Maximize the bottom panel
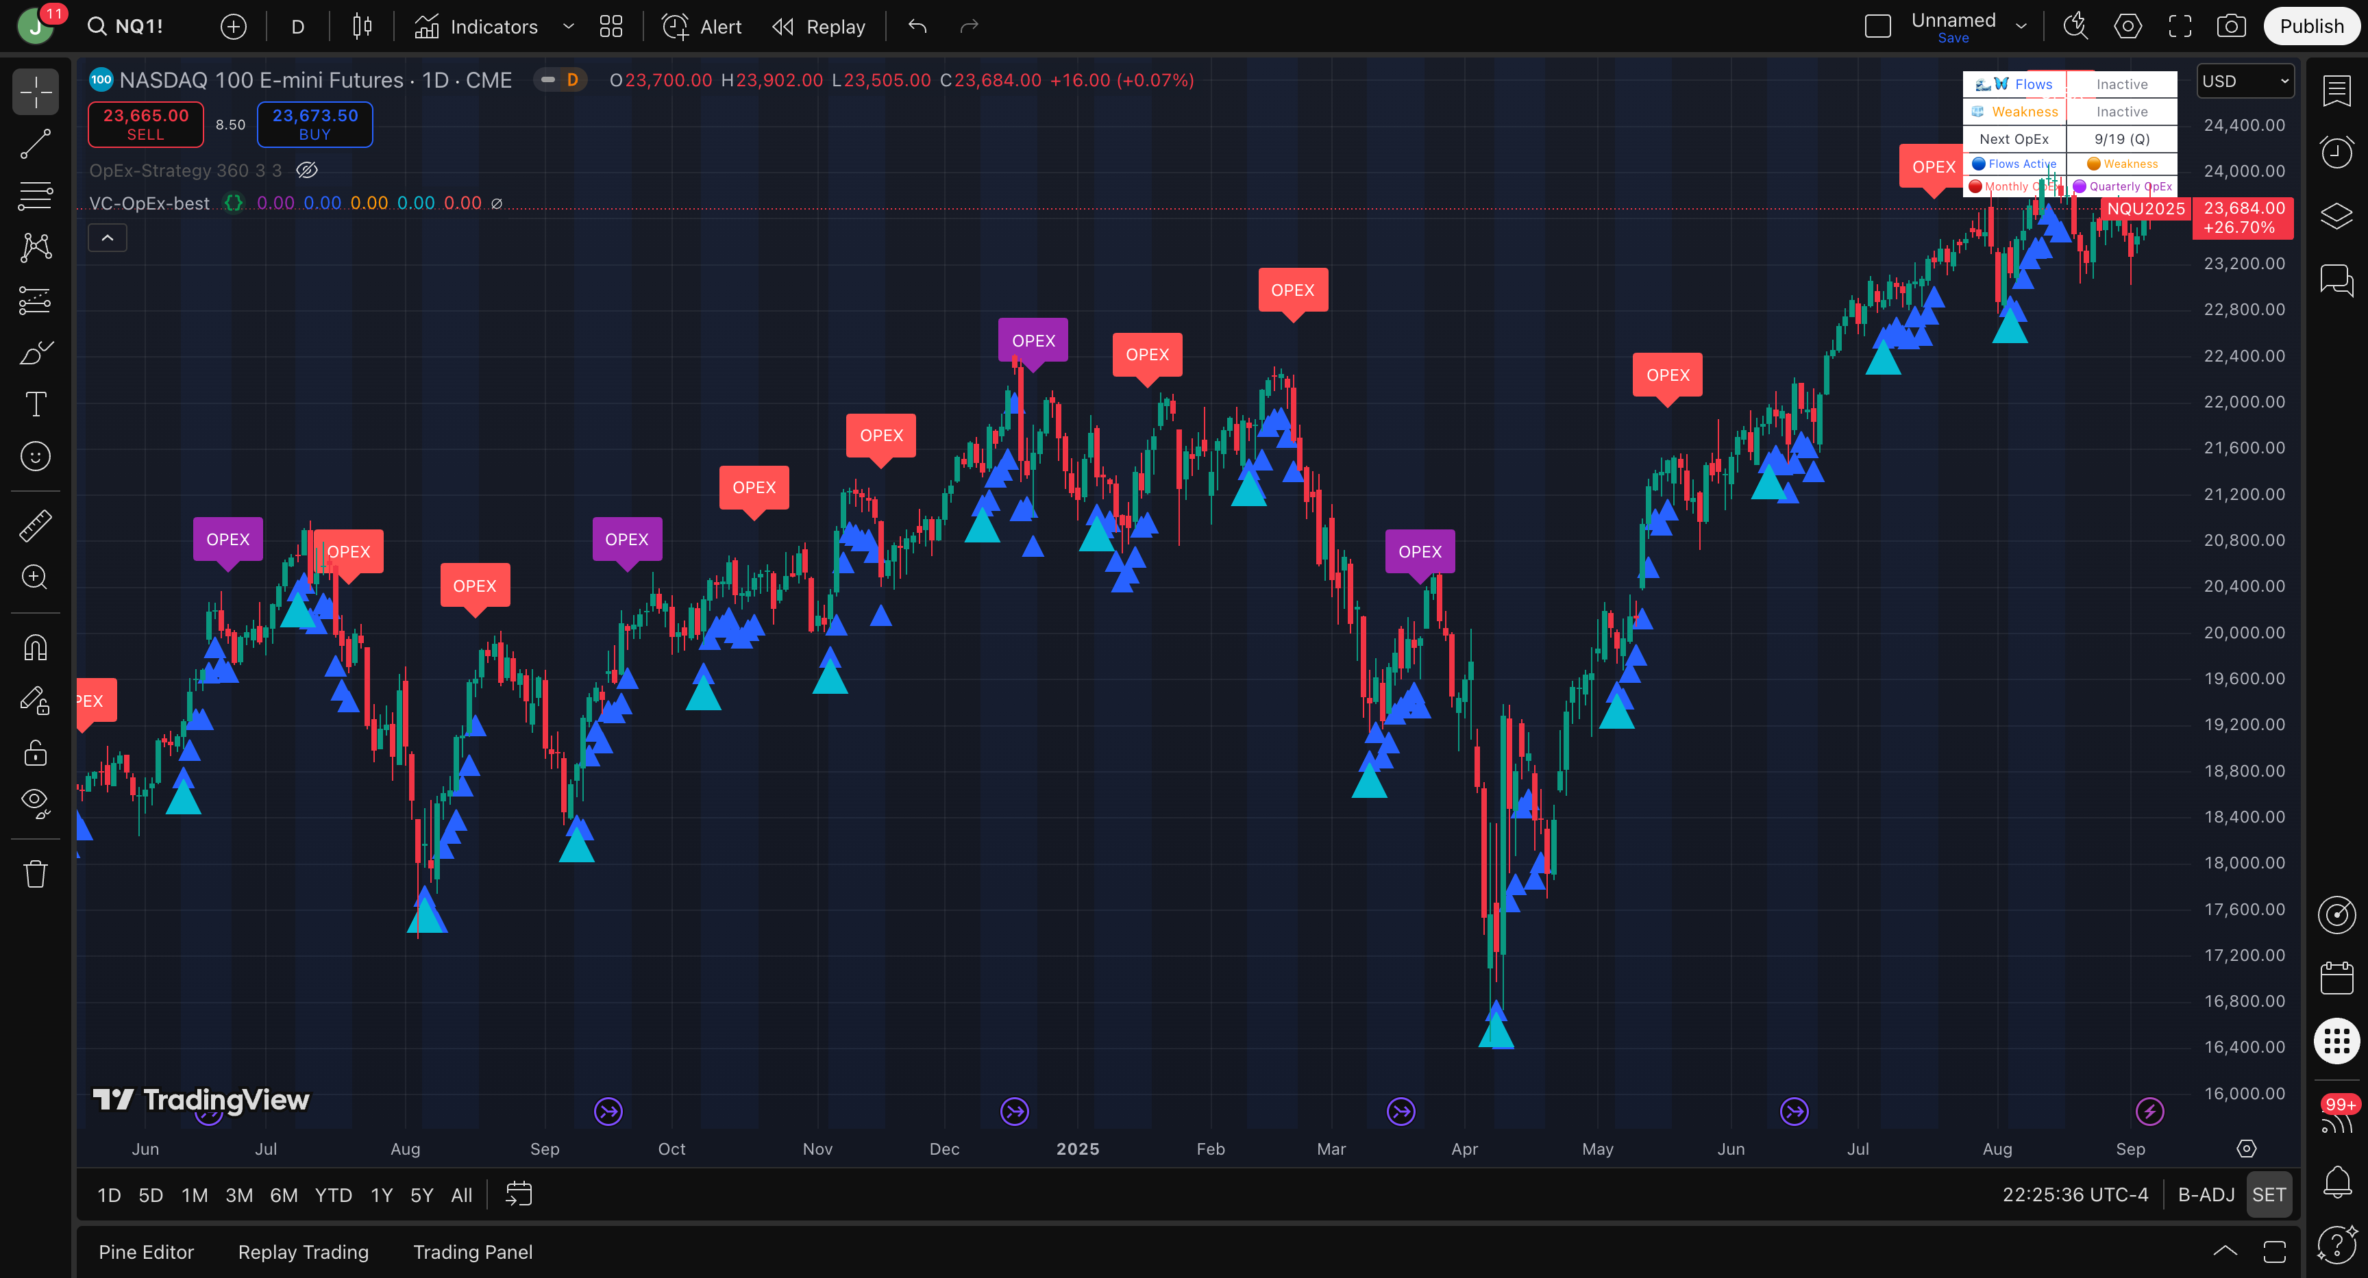Image resolution: width=2368 pixels, height=1278 pixels. 2275,1251
